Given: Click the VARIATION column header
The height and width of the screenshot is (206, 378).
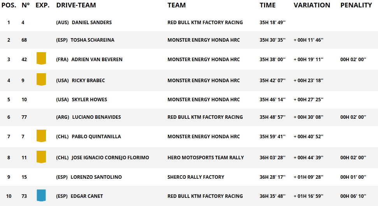Looking at the screenshot, I should (x=312, y=5).
